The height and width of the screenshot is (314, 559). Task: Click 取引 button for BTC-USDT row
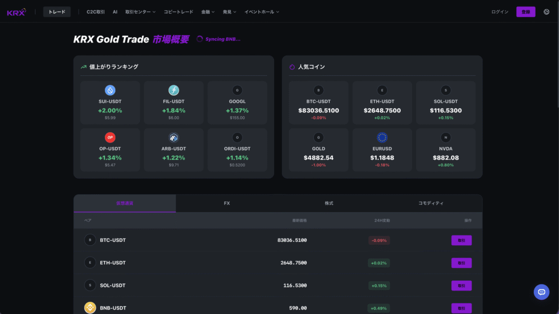click(461, 240)
